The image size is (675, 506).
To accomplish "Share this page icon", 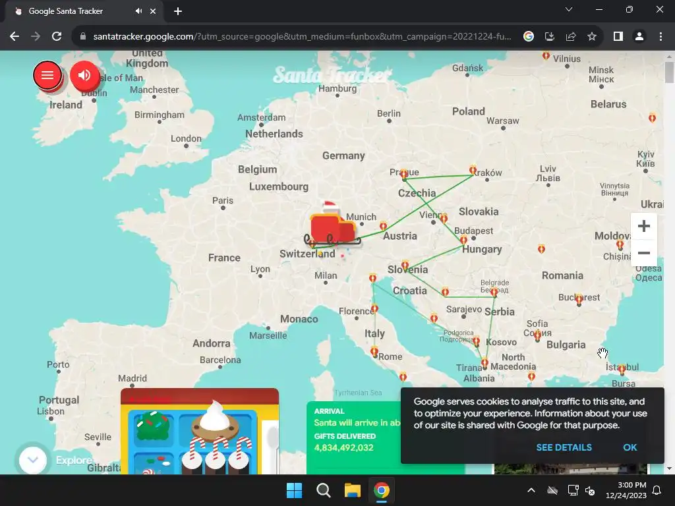I will [571, 37].
